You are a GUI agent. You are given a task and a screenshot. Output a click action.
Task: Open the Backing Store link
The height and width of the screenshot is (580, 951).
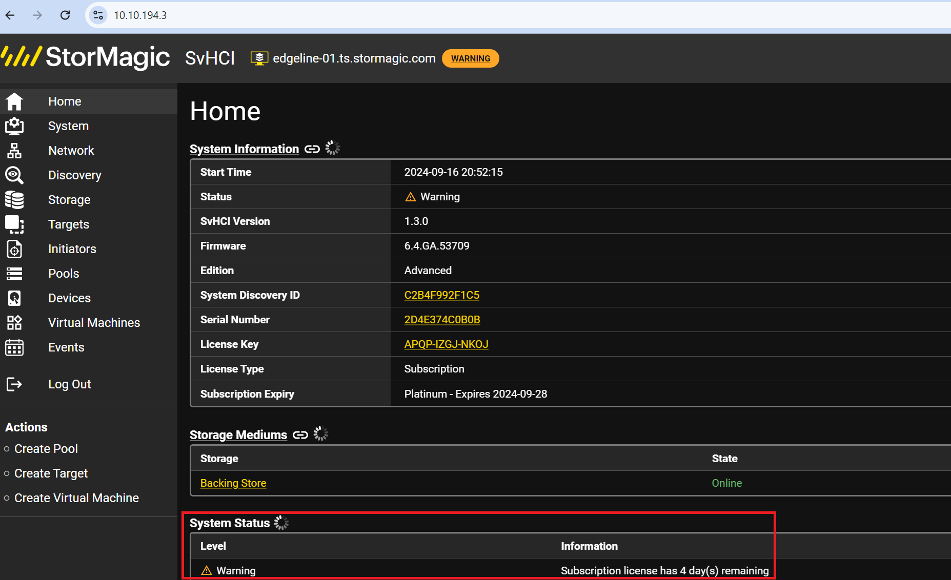(233, 483)
